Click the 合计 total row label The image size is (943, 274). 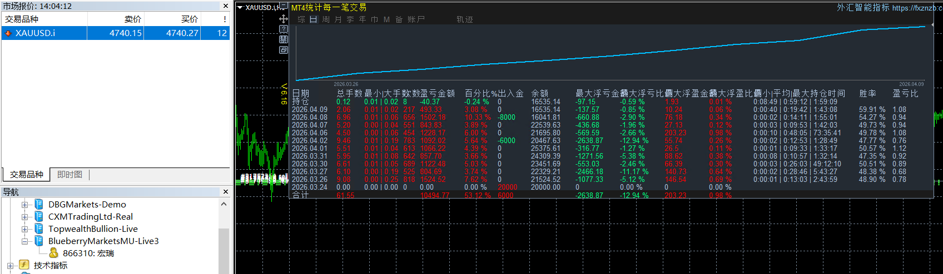click(x=300, y=196)
